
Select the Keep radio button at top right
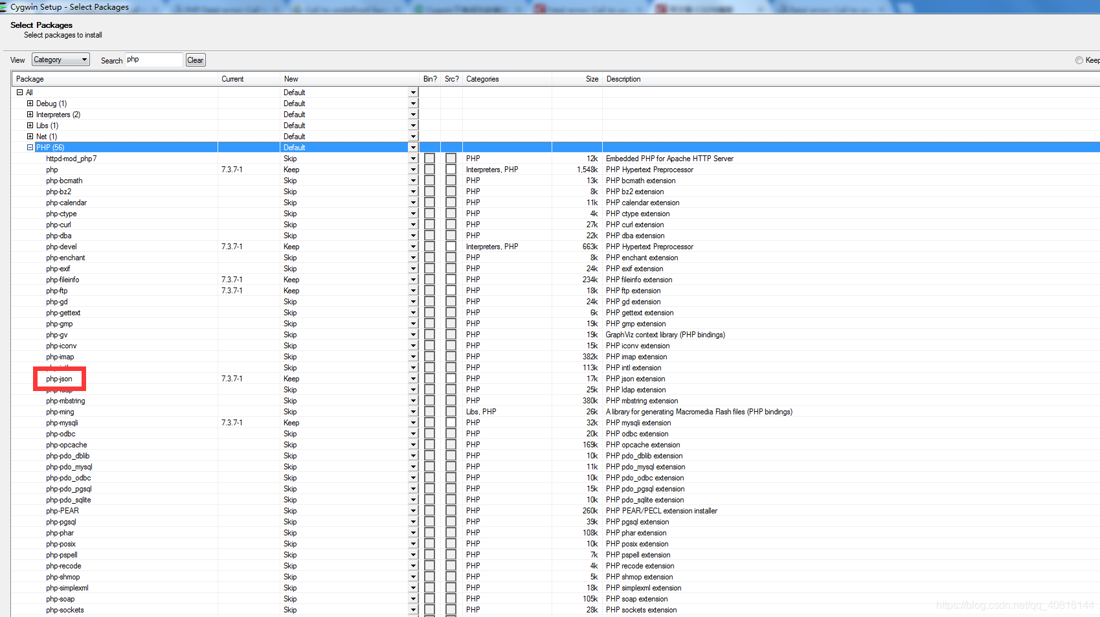(1079, 60)
